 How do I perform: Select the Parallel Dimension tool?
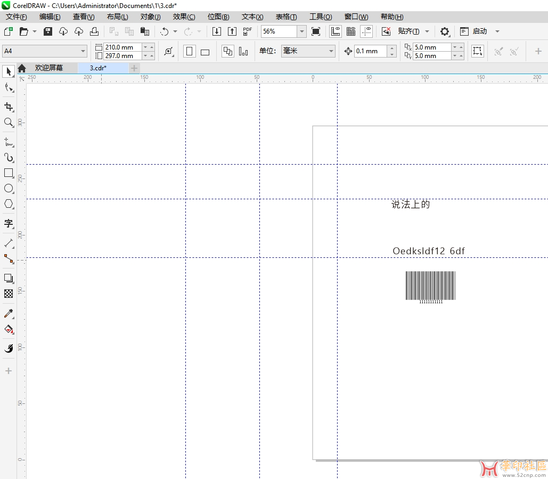tap(9, 243)
